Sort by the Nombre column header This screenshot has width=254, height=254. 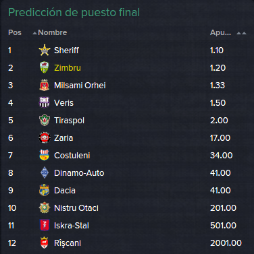coord(52,32)
